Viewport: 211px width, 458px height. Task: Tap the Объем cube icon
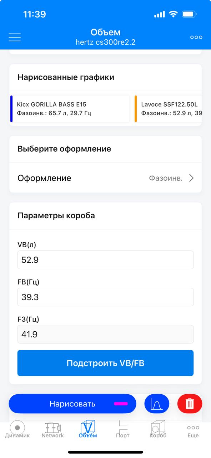coord(87,427)
